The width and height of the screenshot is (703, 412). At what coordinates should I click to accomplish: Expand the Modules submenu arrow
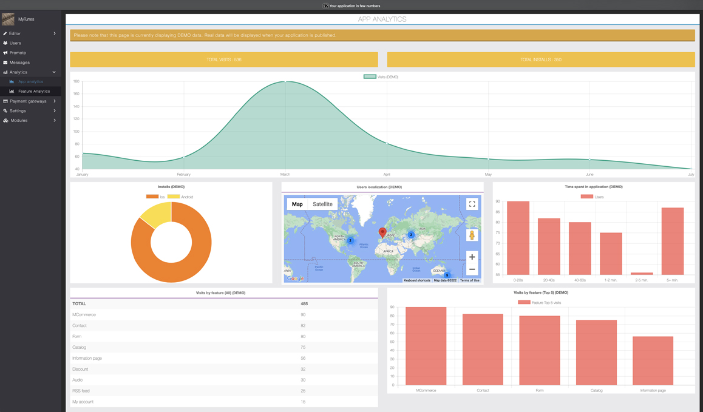click(55, 121)
